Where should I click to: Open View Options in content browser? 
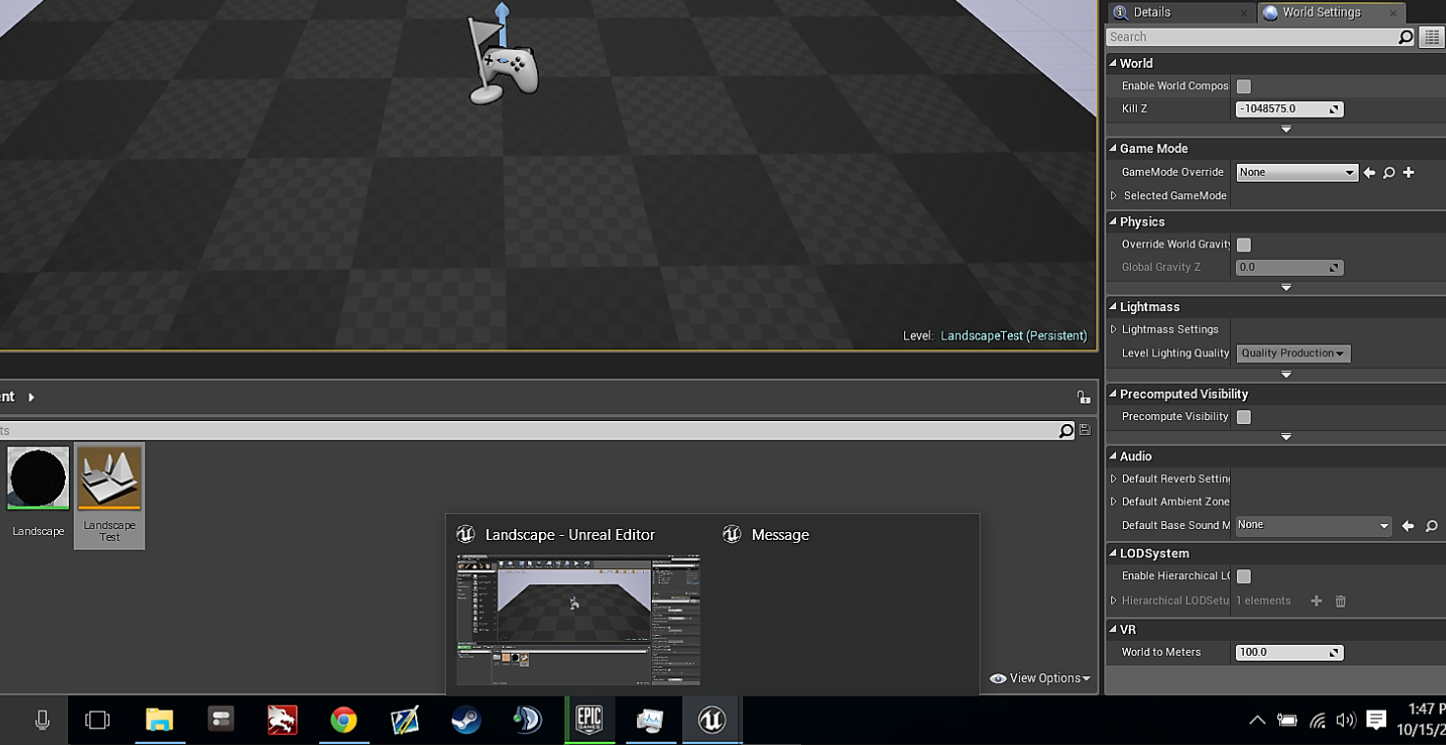pos(1041,678)
